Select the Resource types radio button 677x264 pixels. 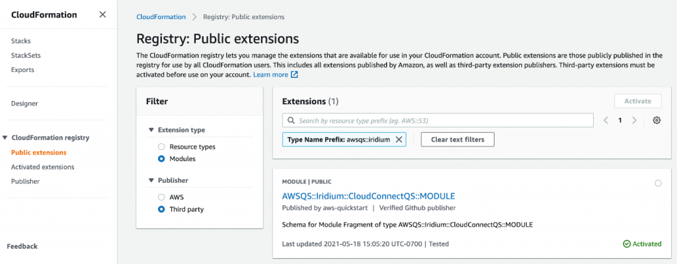(161, 147)
